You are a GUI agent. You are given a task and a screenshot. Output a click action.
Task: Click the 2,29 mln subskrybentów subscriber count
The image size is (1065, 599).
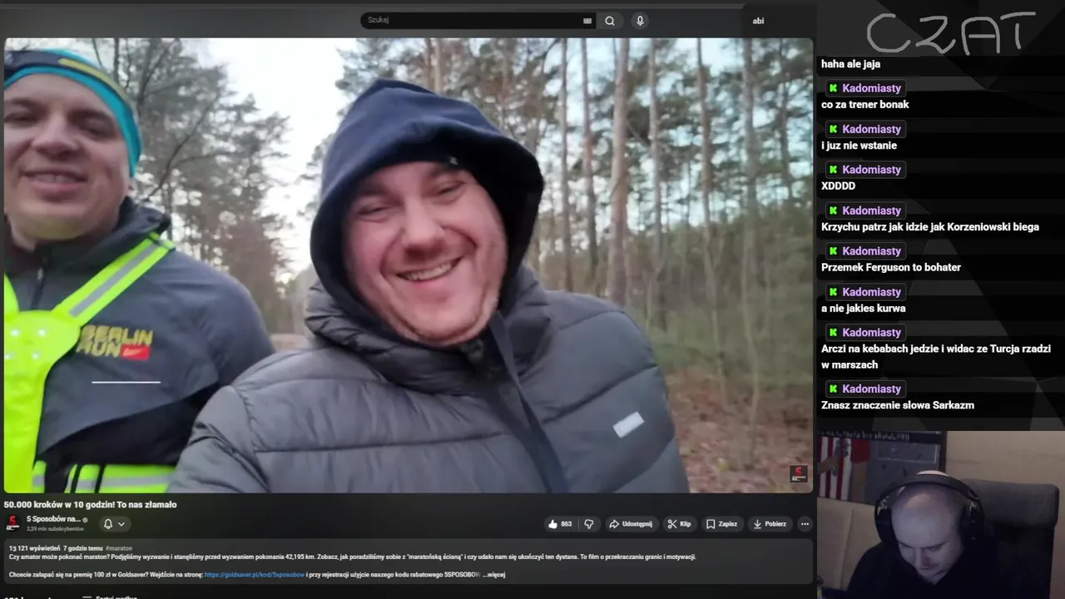coord(55,529)
